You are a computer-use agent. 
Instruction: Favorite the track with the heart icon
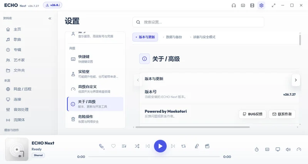[113, 146]
